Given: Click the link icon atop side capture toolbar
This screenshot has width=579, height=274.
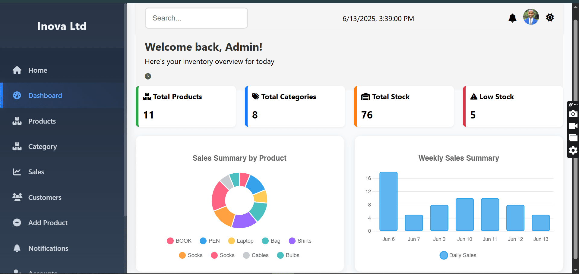Looking at the screenshot, I should pos(571,105).
